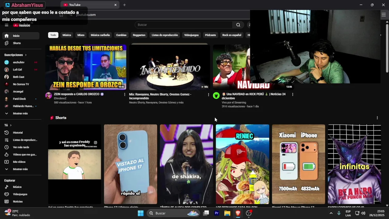This screenshot has width=389, height=219.
Task: Close the YouTube browser tab
Action: coord(115,5)
